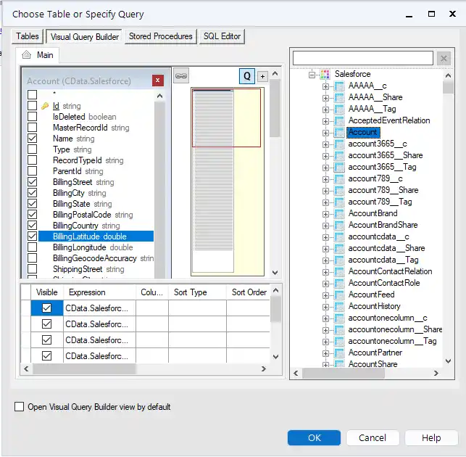Click in the table search input field
The height and width of the screenshot is (457, 466).
coord(362,58)
